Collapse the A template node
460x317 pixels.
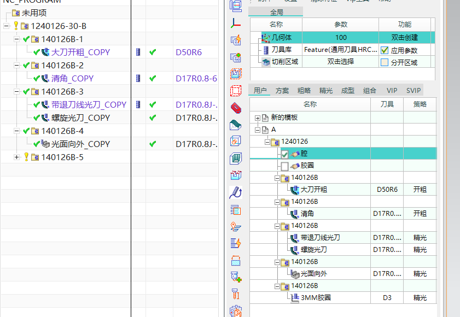pos(258,130)
